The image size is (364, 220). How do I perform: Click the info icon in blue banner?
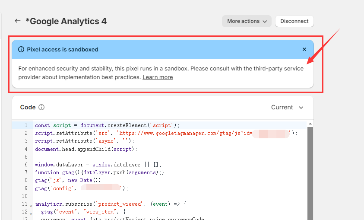click(x=21, y=50)
